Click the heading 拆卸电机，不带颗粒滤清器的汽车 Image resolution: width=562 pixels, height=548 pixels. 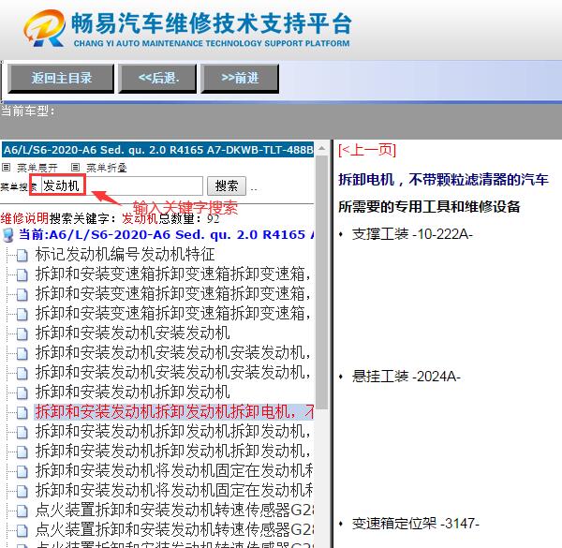pyautogui.click(x=443, y=180)
